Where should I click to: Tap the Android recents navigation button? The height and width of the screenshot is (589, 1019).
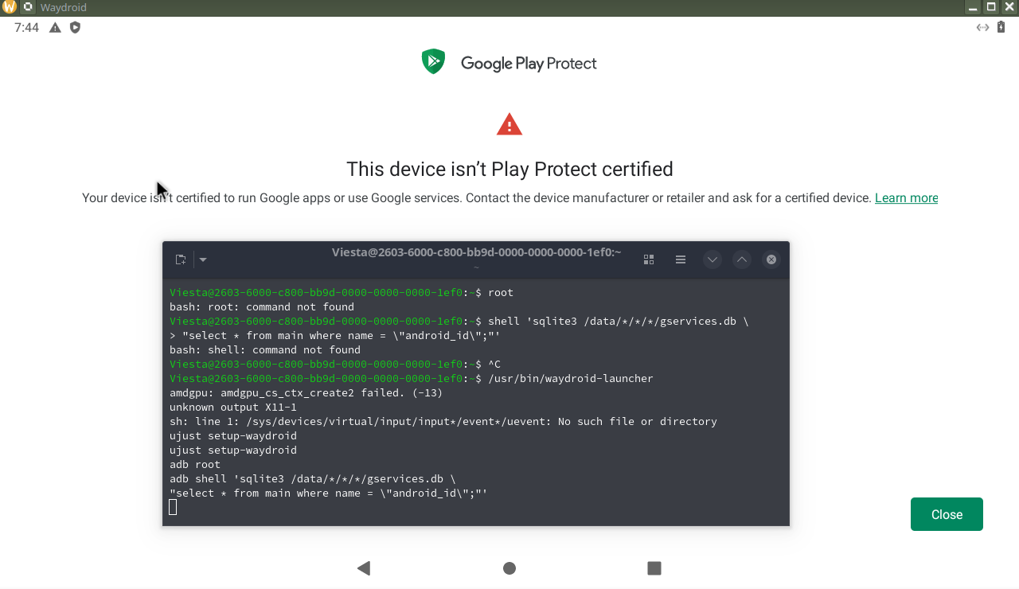point(654,568)
